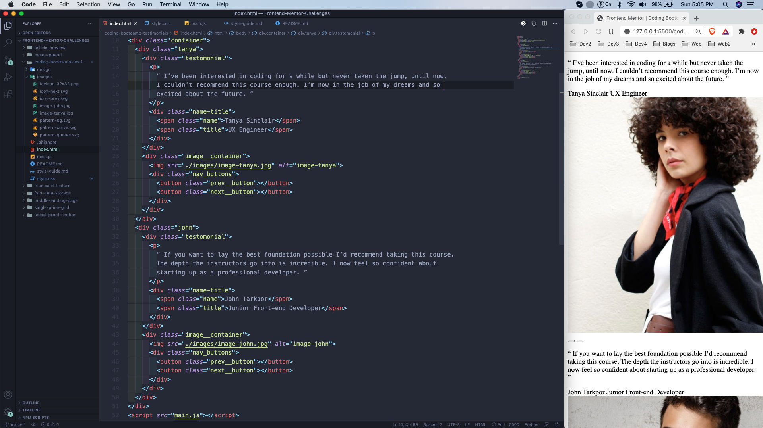Click the Bluetooth icon in menu bar
Screen dimensions: 763x428
619,4
